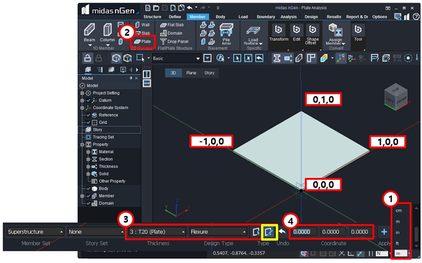
Task: Collapse the Property tree node
Action: (82, 145)
